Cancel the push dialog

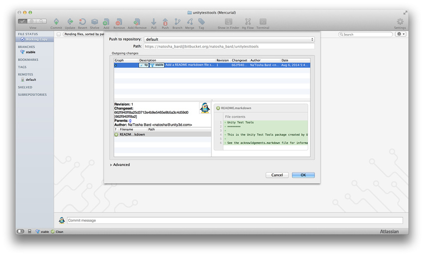point(277,175)
